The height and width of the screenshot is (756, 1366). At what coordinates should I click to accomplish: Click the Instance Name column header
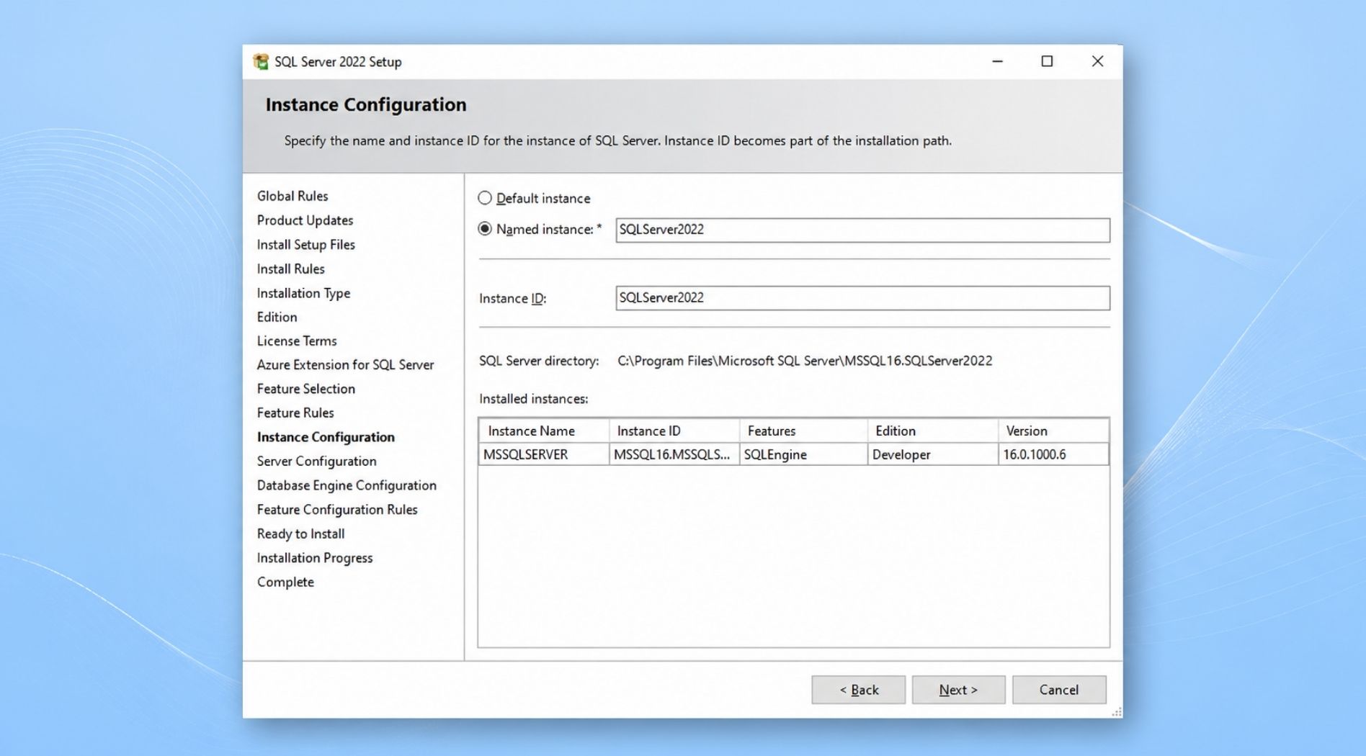(x=544, y=431)
